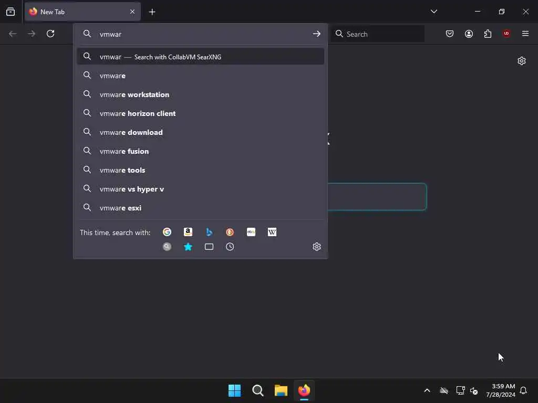This screenshot has width=538, height=403.
Task: Pick the 'vmware horizon client' suggestion
Action: 200,113
